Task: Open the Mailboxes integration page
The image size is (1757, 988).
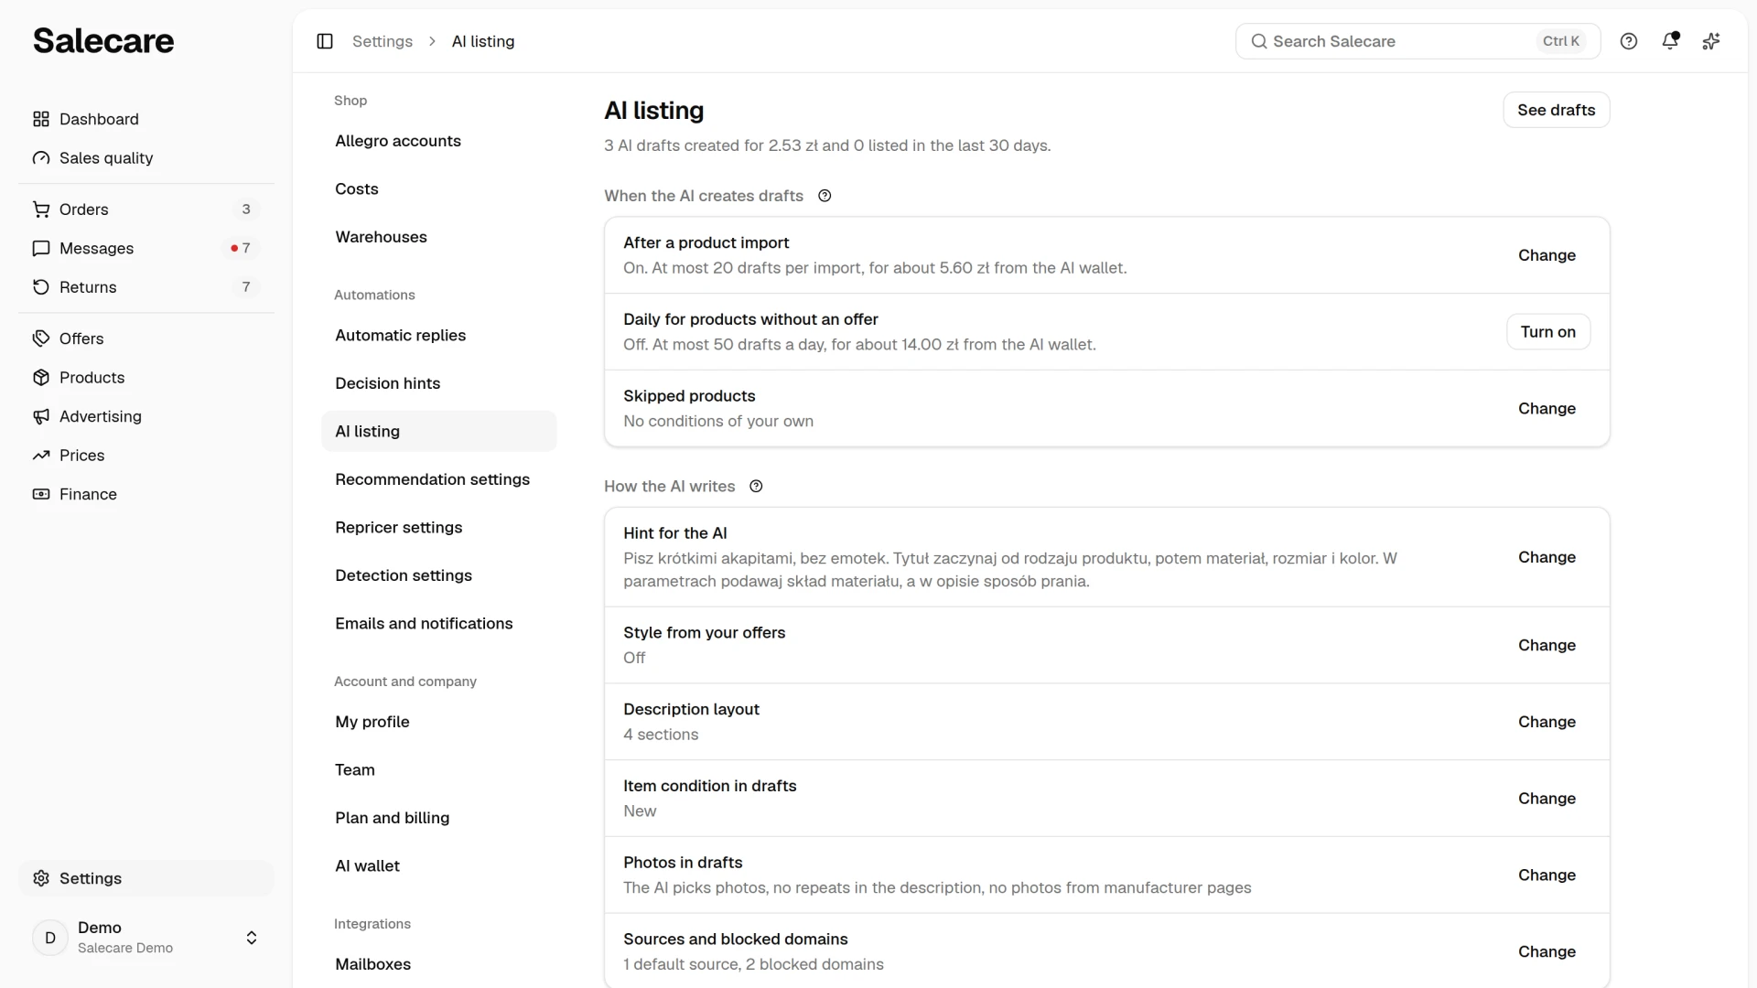Action: point(438,964)
